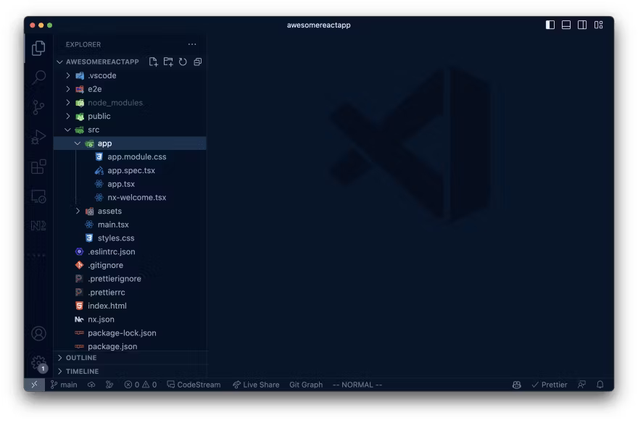Open the Run and Debug view
The height and width of the screenshot is (423, 638).
(x=38, y=137)
